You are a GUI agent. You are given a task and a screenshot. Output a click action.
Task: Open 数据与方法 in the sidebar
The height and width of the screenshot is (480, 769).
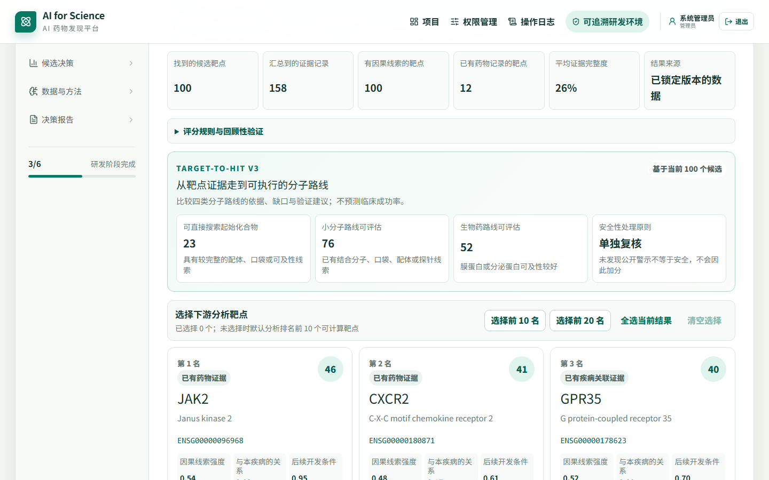(x=82, y=91)
